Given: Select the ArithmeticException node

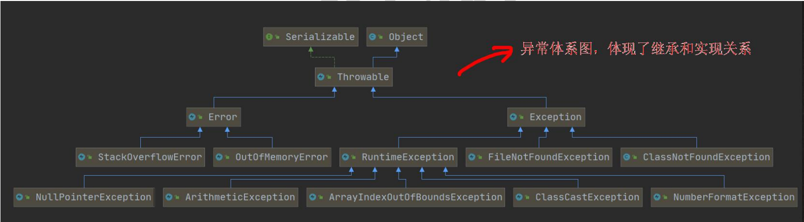Looking at the screenshot, I should tap(230, 197).
